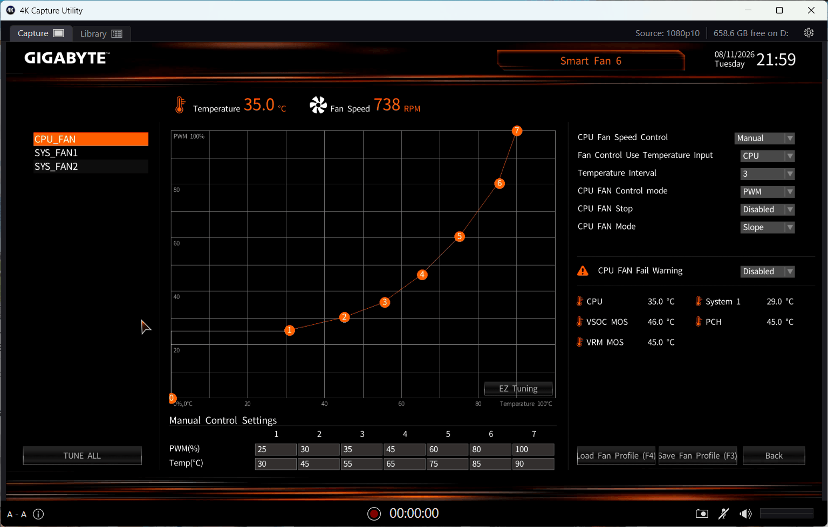
Task: Click the TUNE ALL button
Action: (x=82, y=455)
